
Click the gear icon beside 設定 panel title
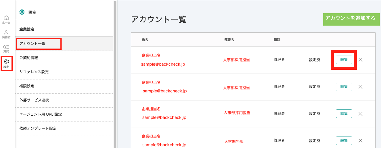tap(22, 12)
